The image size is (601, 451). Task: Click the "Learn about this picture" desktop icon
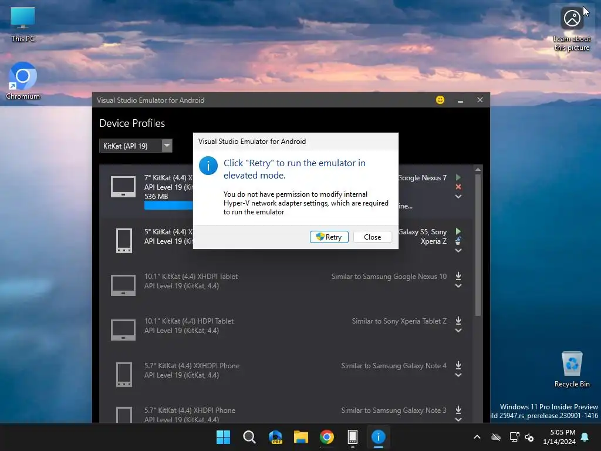click(572, 30)
